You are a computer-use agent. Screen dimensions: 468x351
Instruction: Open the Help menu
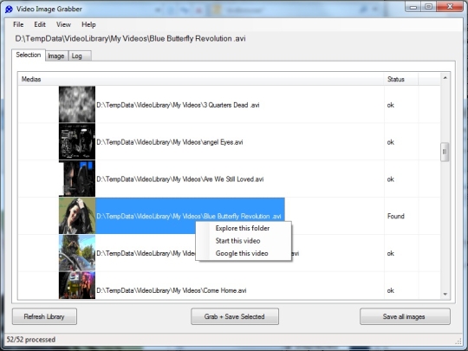(x=88, y=24)
